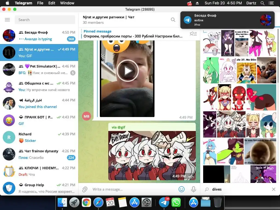Click the Dartz user menu item
280x210 pixels.
251,3
